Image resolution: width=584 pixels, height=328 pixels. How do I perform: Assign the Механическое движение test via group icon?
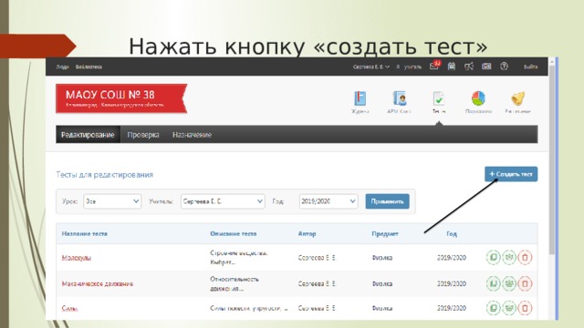[509, 283]
